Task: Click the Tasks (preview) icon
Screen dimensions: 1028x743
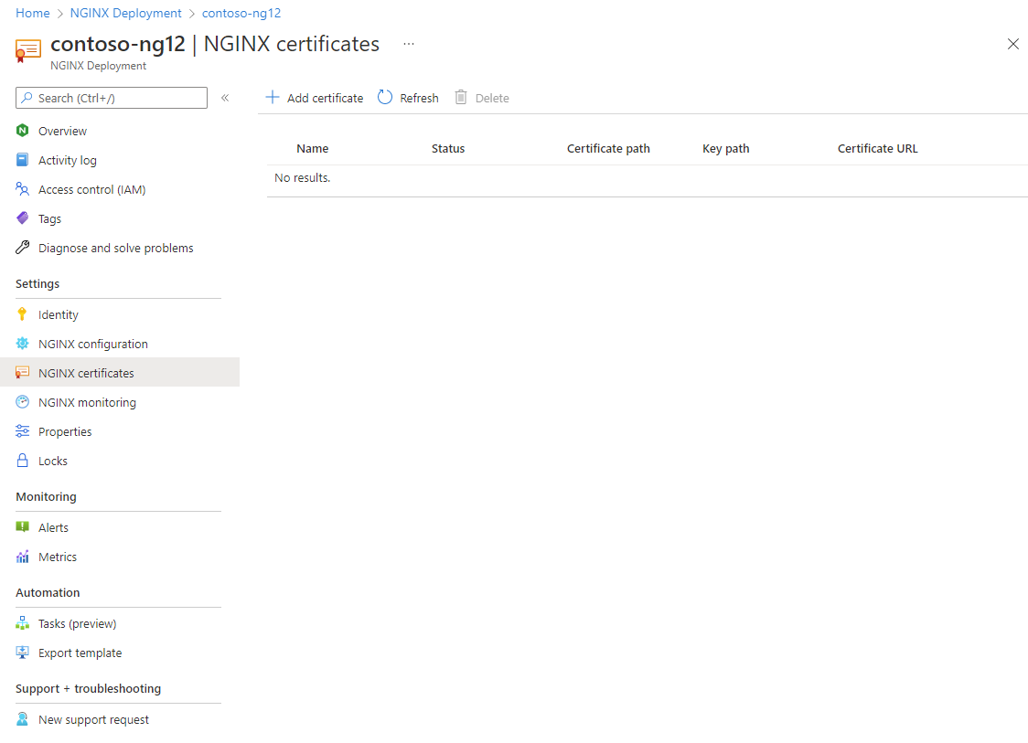Action: point(22,623)
